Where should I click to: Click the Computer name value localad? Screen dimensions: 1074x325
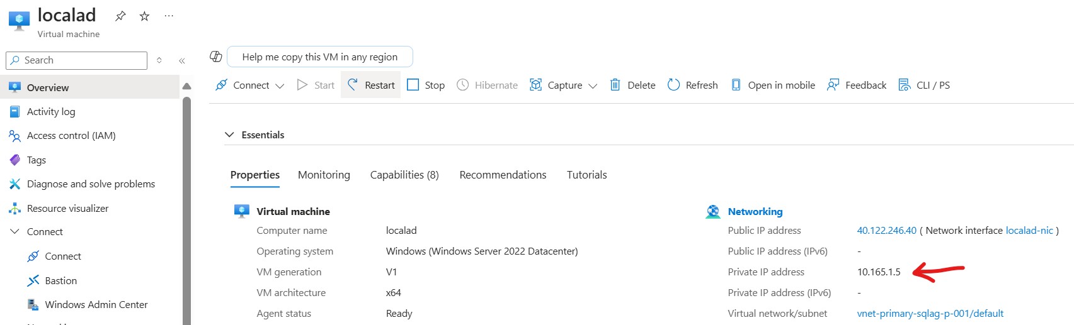click(401, 231)
